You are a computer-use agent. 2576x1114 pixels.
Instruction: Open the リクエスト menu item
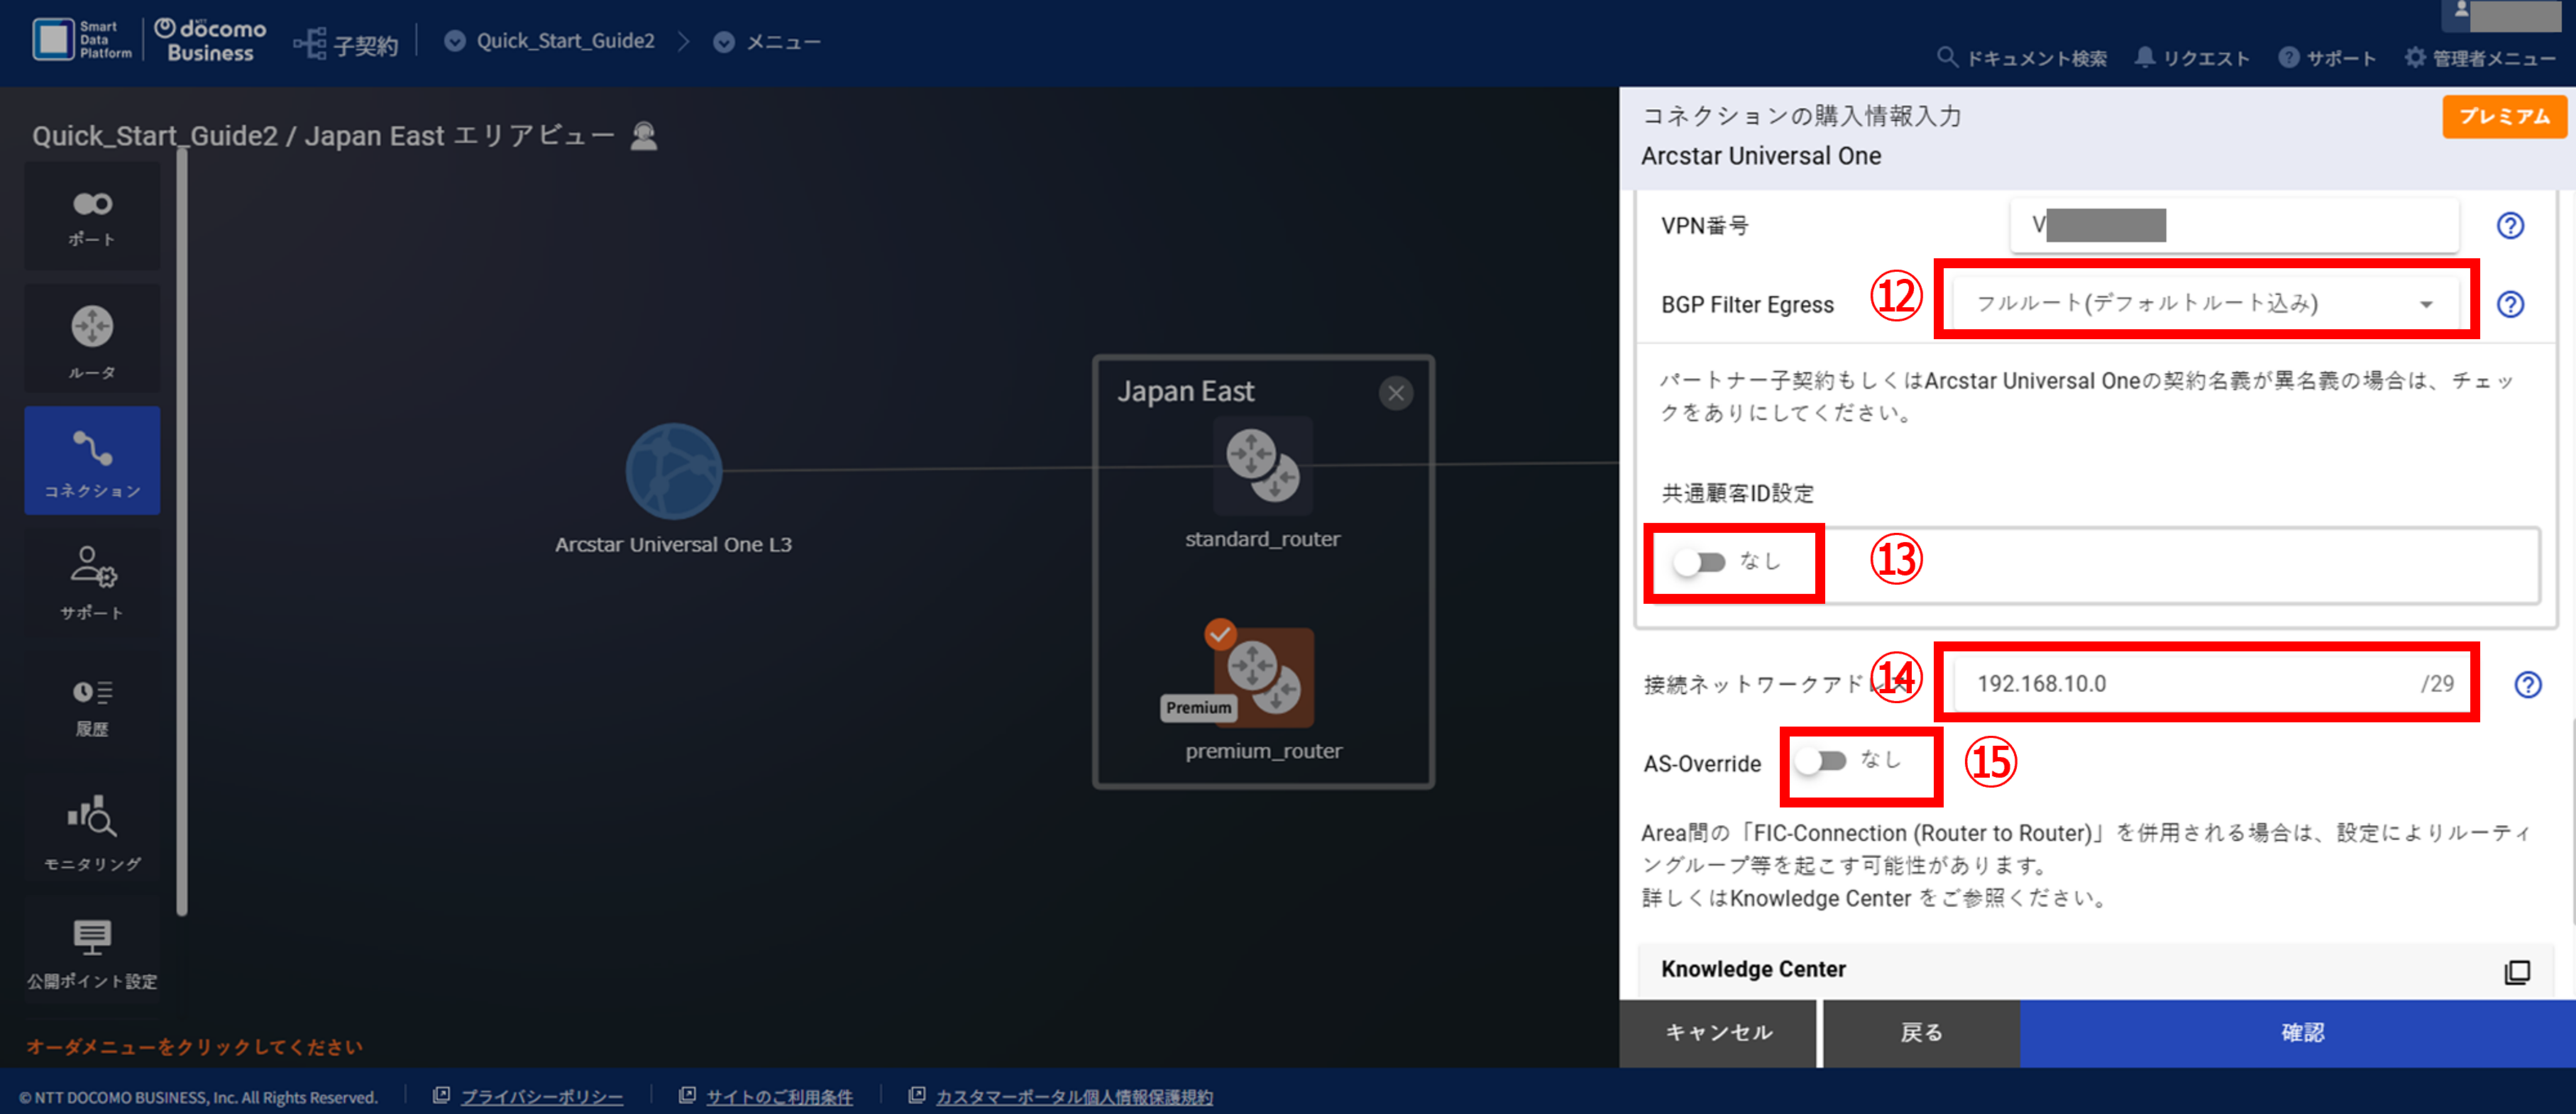click(2191, 58)
